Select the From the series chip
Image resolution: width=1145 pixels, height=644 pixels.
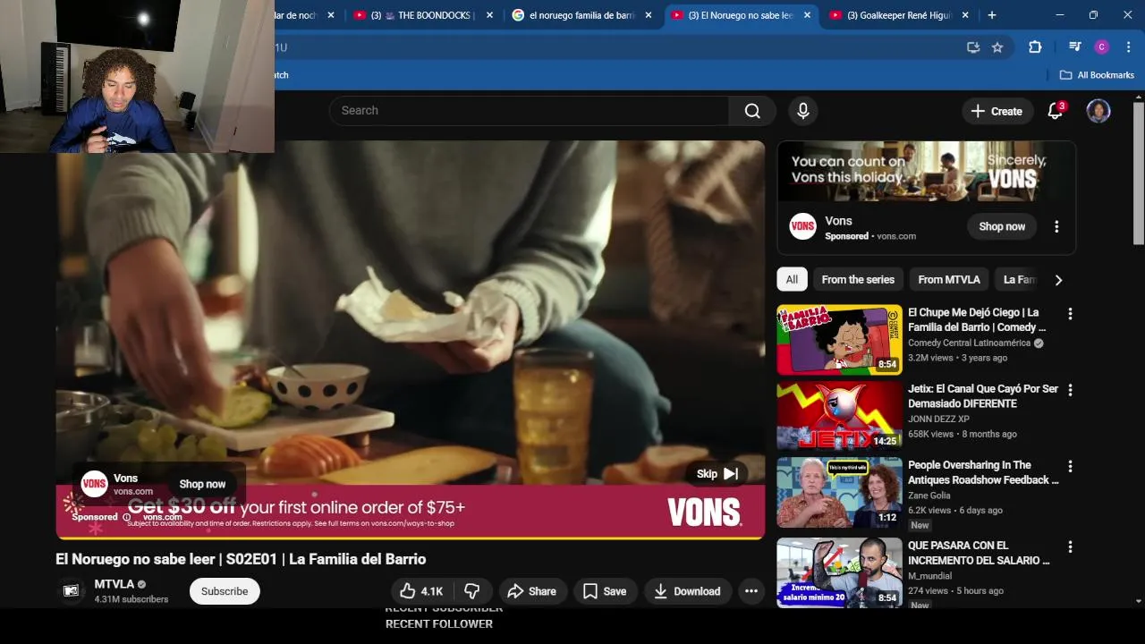click(x=858, y=280)
